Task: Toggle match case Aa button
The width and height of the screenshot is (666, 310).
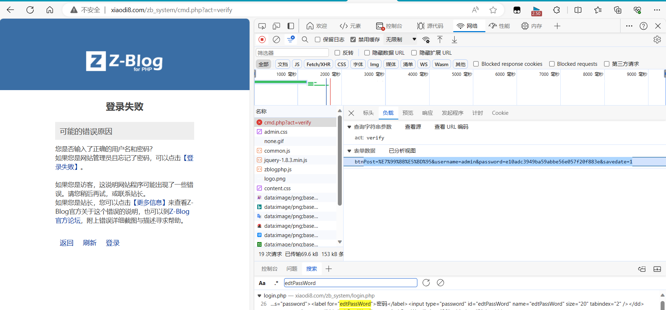Action: (262, 283)
